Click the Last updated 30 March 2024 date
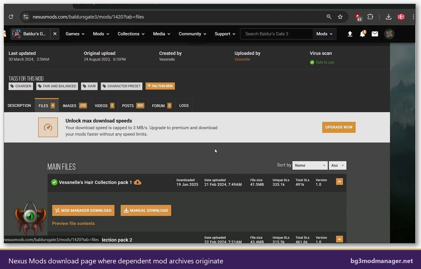Screen dimensions: 421x269 point(29,60)
